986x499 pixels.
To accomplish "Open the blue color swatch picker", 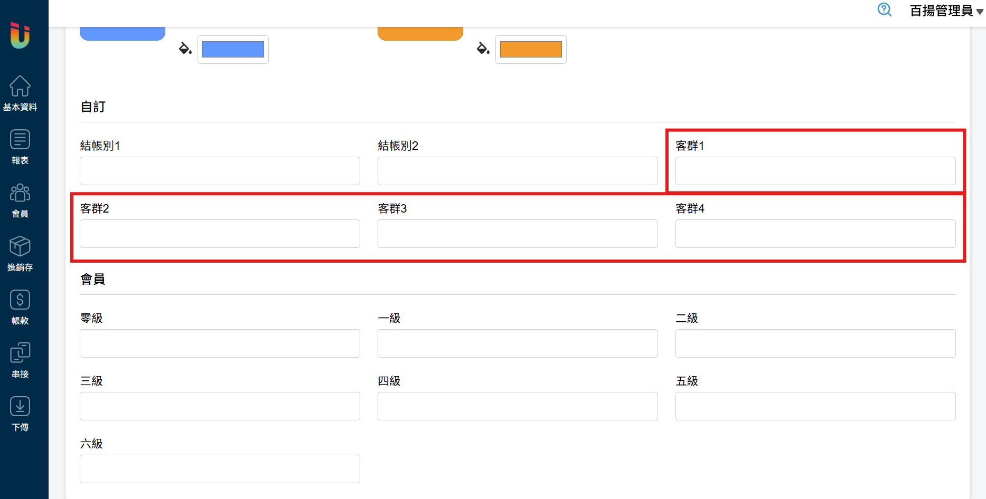I will click(233, 50).
